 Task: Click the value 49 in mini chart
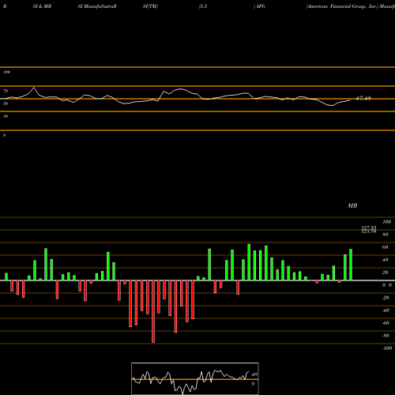coord(254,374)
